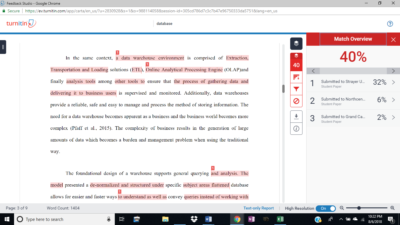Screen dimensions: 400x225
Task: Show hidden system tray icons
Action: 341,219
